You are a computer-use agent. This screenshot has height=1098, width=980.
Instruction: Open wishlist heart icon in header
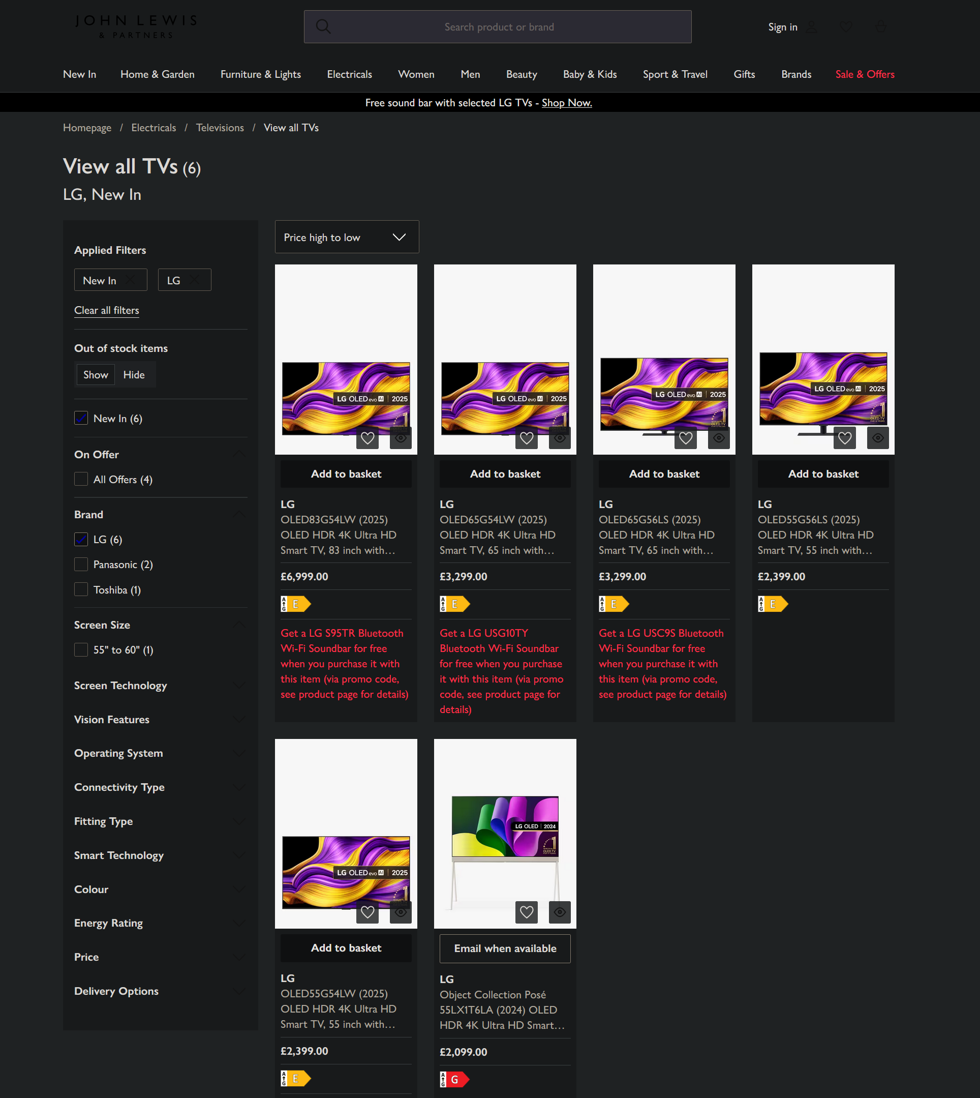tap(846, 26)
